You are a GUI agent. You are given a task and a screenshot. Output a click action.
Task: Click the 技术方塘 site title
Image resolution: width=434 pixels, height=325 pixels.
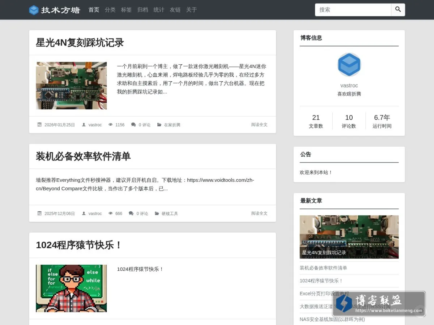click(60, 10)
